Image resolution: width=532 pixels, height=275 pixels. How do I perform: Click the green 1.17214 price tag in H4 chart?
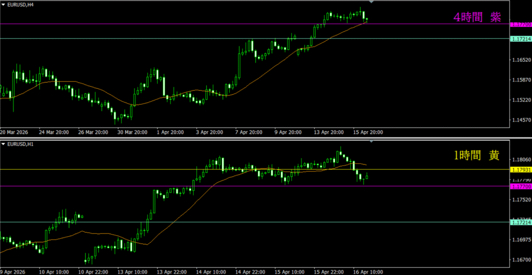521,39
